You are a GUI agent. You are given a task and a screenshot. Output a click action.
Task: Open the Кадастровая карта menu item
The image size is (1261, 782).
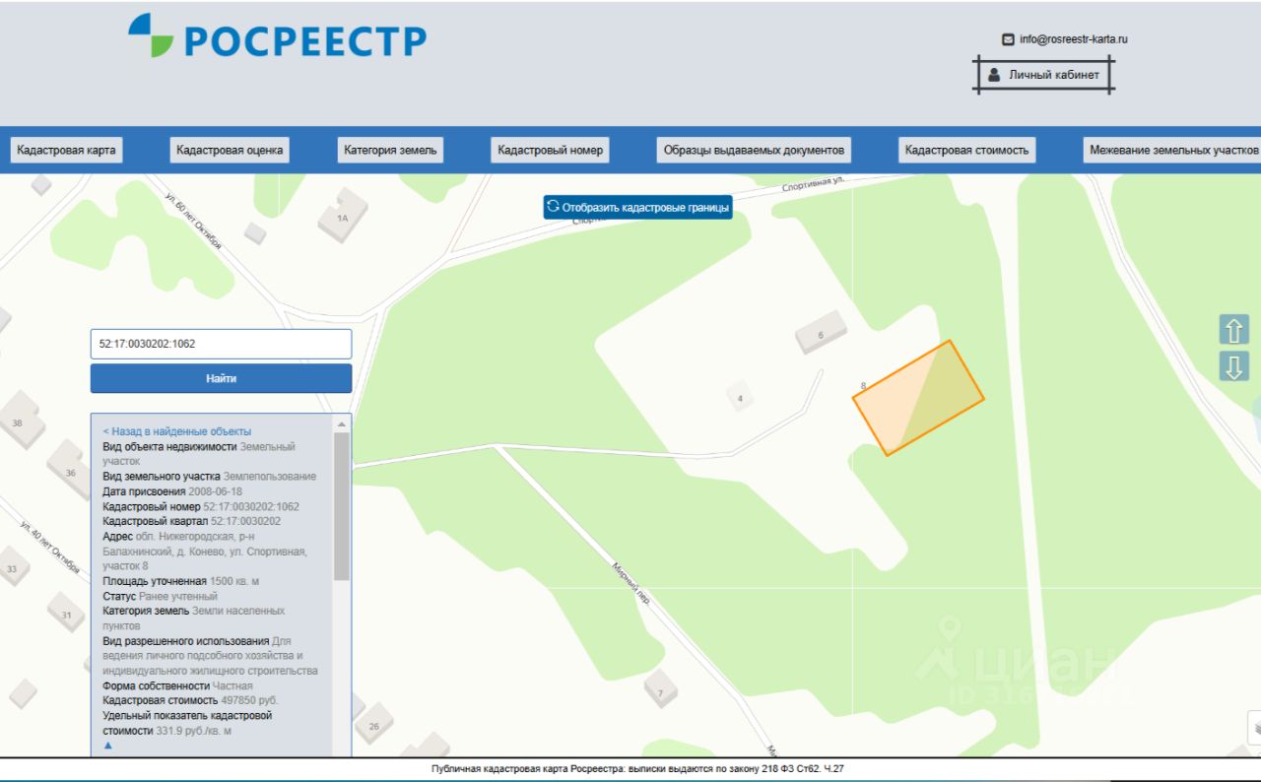pos(66,150)
